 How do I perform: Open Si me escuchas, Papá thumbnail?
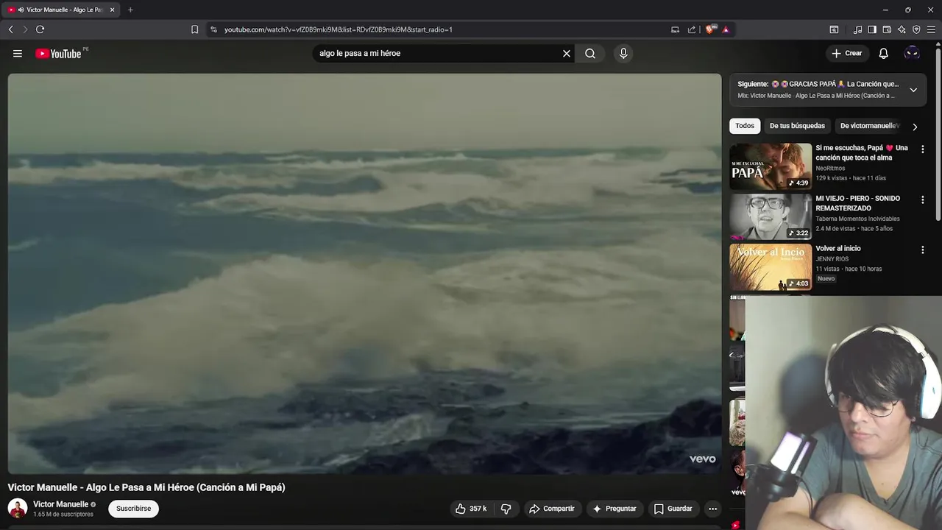tap(771, 166)
